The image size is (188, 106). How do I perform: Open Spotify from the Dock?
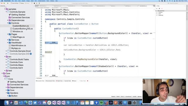pyautogui.click(x=101, y=103)
